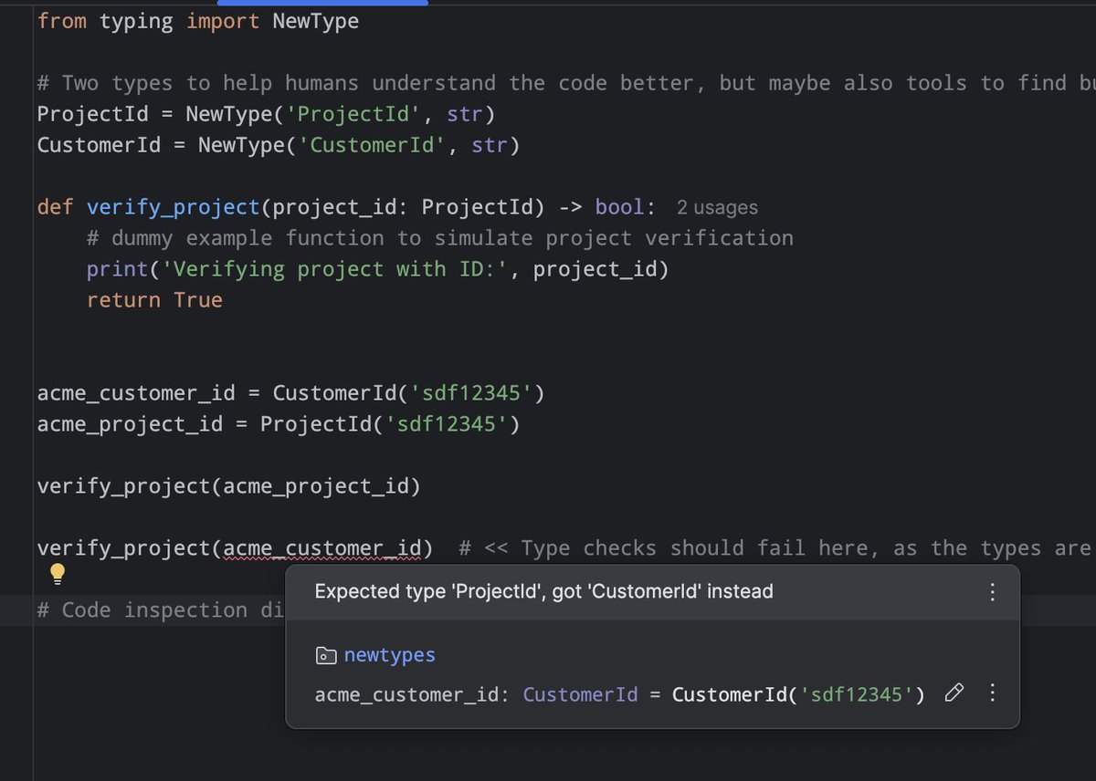The image size is (1096, 781).
Task: Click the folder icon next to newtypes
Action: [x=325, y=655]
